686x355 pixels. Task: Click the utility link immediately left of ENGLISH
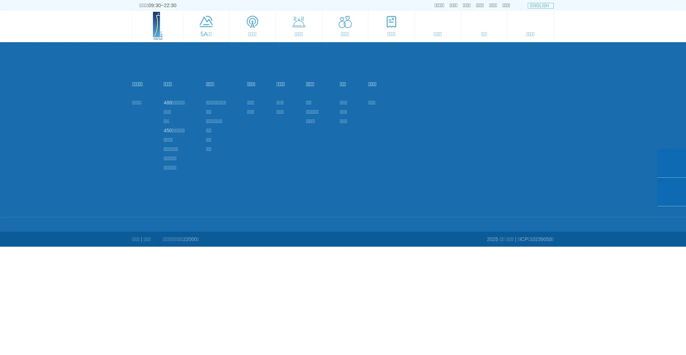[x=506, y=5]
